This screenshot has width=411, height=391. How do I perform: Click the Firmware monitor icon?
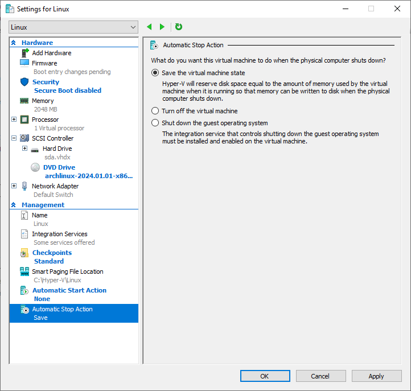[24, 63]
